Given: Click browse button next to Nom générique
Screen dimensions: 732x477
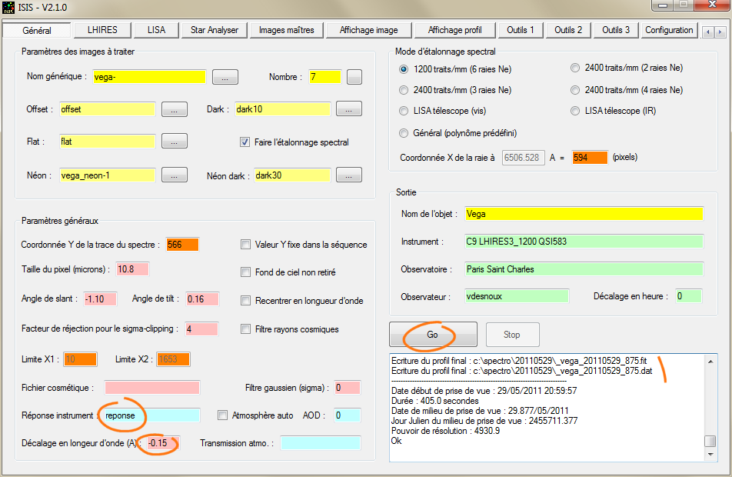Looking at the screenshot, I should click(225, 77).
